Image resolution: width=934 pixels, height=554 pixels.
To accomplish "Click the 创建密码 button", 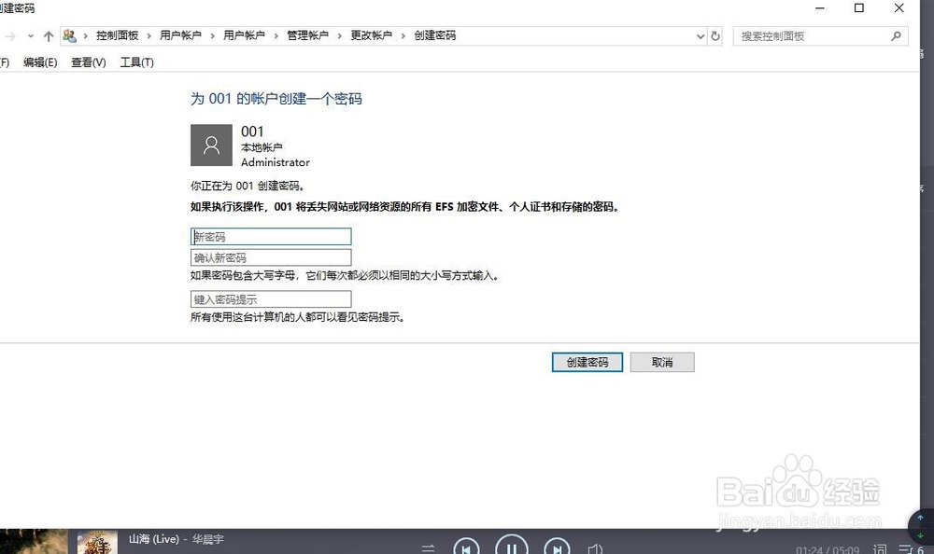I will (x=587, y=362).
